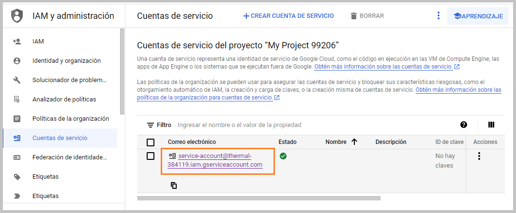Click the Analizador de políticas icon
The height and width of the screenshot is (213, 516).
[x=17, y=99]
